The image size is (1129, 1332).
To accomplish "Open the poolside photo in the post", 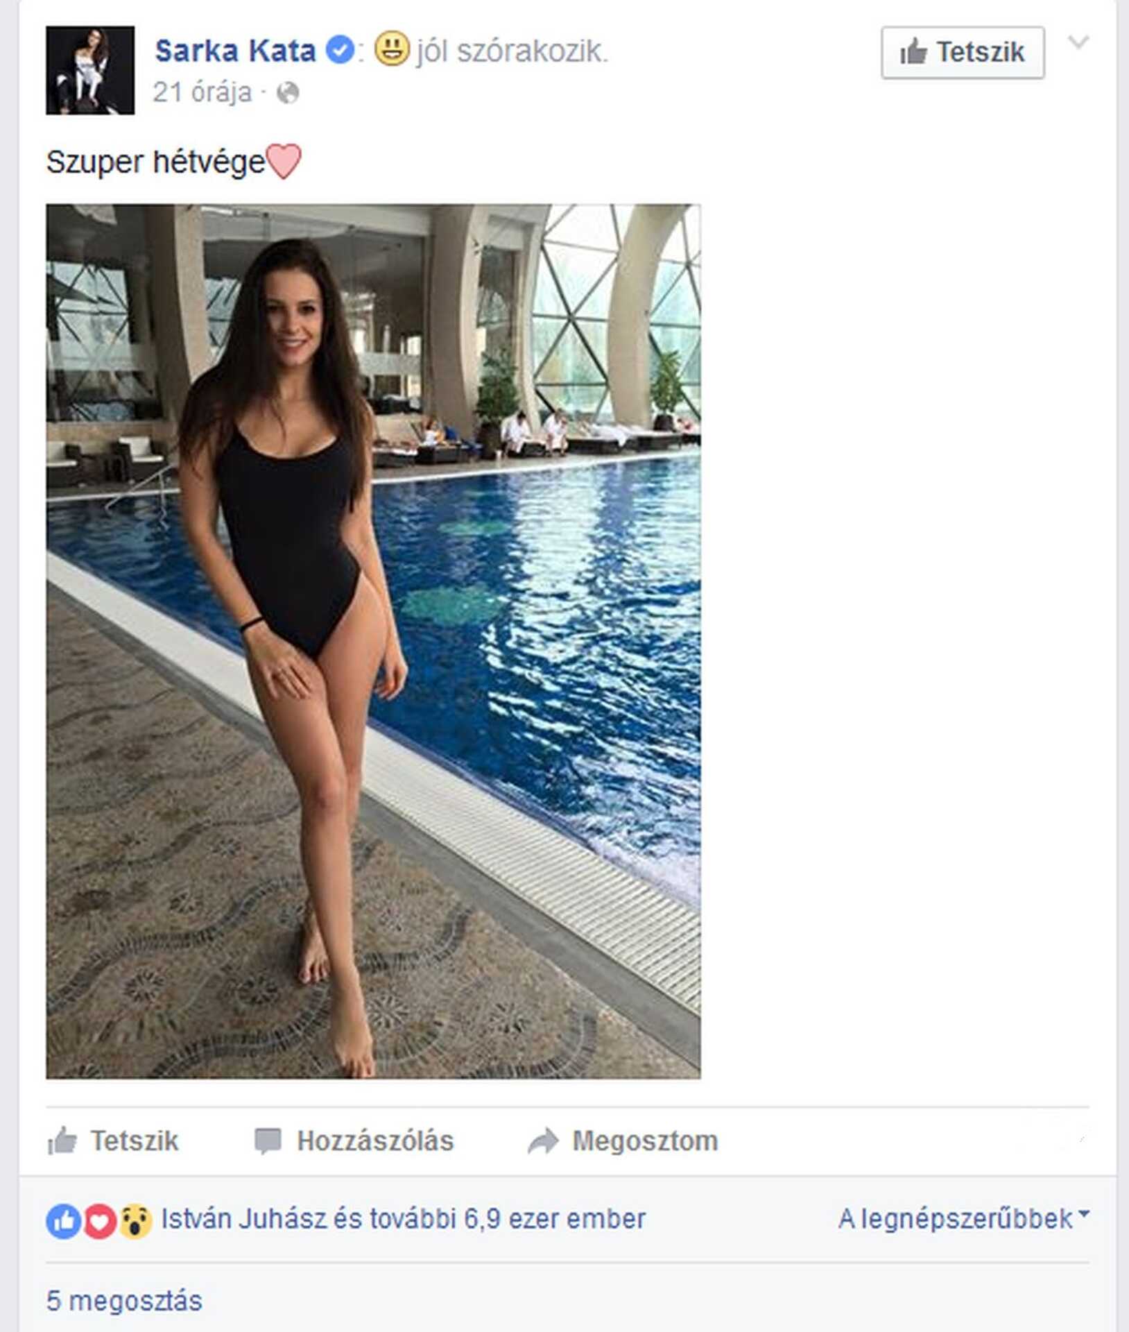I will pyautogui.click(x=373, y=641).
